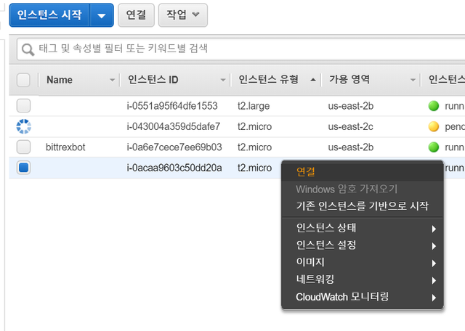This screenshot has height=331, width=465.
Task: Toggle the select-all header checkbox
Action: click(23, 80)
